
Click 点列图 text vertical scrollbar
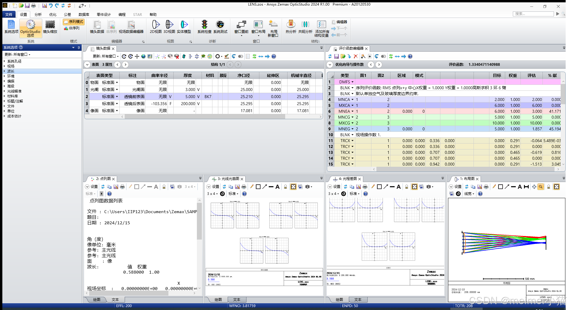pyautogui.click(x=200, y=221)
